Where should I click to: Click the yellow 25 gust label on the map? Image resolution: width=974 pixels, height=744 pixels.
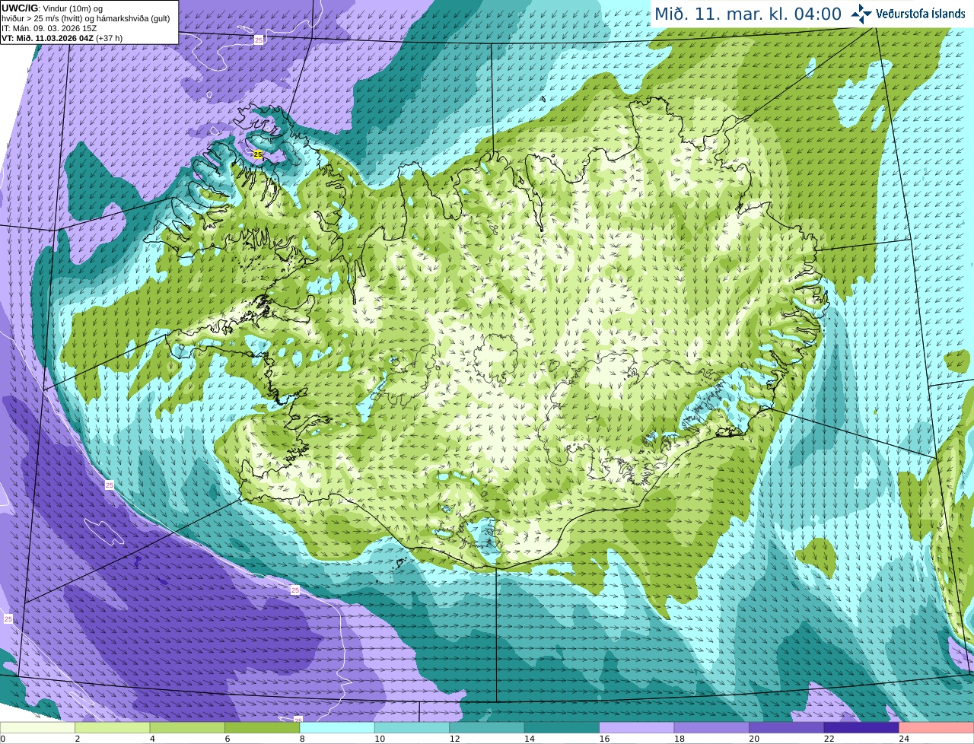(258, 154)
